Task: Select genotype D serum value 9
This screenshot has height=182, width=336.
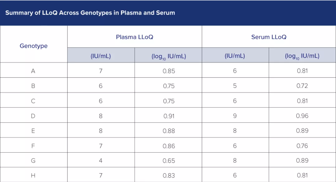Action: (235, 116)
